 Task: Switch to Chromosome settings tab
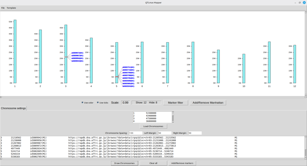pos(13,108)
